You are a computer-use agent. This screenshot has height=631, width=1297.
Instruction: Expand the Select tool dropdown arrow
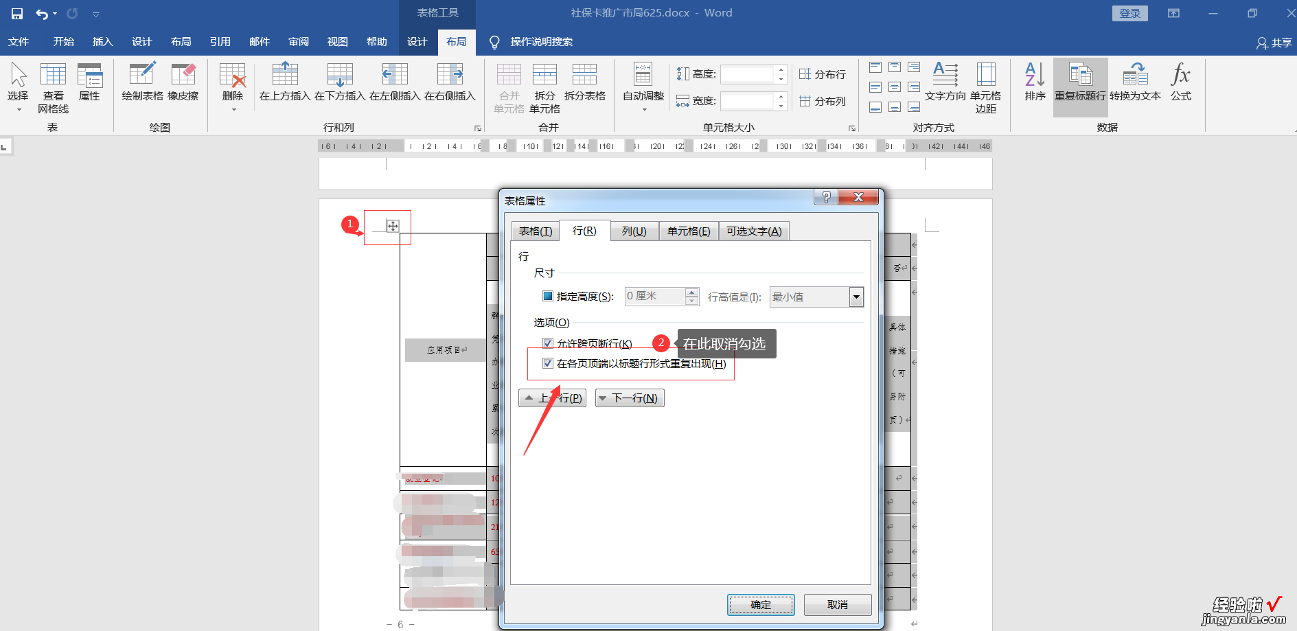(19, 110)
